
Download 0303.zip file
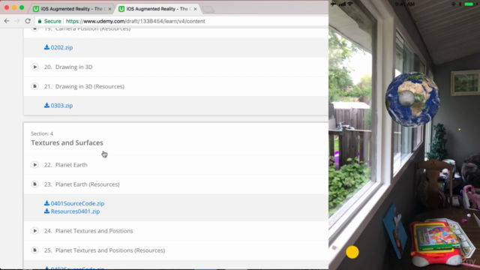[x=61, y=106]
